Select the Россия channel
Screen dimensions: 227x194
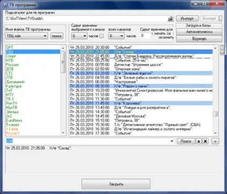coord(33,65)
